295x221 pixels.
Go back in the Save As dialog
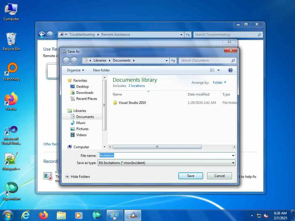pos(66,60)
